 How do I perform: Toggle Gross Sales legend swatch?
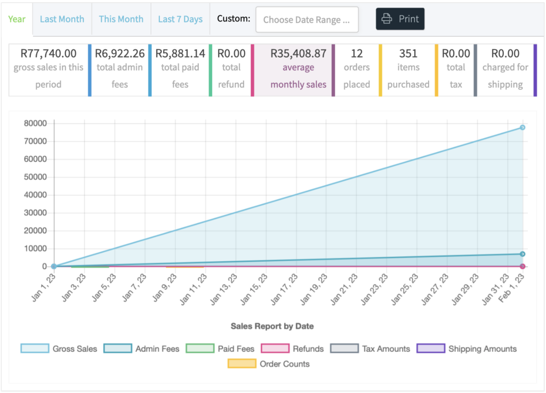point(35,348)
